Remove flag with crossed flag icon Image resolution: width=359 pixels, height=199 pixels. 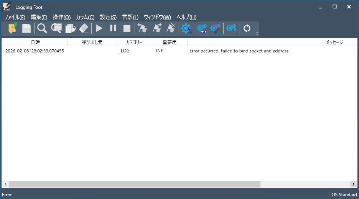click(171, 28)
